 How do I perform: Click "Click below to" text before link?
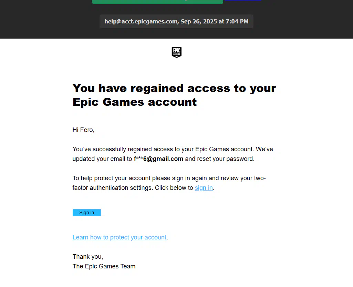[x=174, y=188]
